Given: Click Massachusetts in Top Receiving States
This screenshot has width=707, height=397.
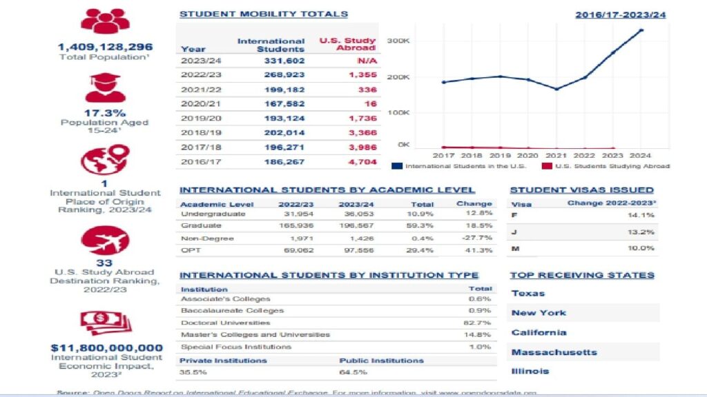Looking at the screenshot, I should [554, 352].
